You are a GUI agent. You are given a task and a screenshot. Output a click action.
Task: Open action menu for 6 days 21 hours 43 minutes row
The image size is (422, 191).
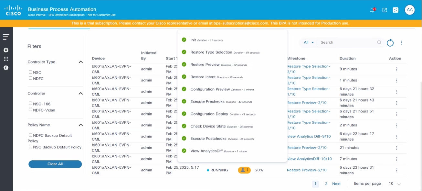(x=396, y=103)
